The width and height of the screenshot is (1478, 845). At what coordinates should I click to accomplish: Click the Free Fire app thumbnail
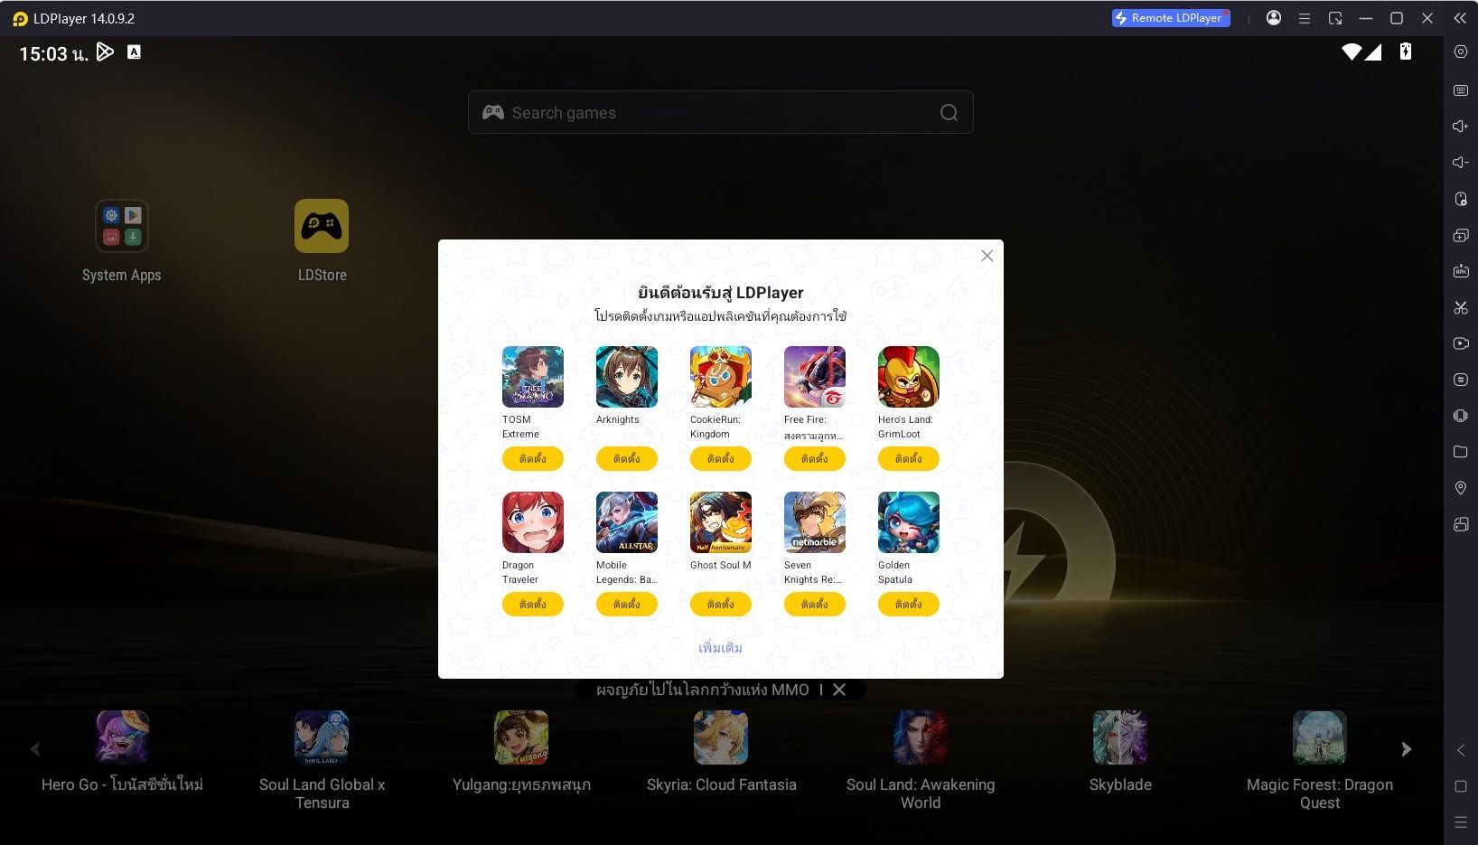[815, 377]
